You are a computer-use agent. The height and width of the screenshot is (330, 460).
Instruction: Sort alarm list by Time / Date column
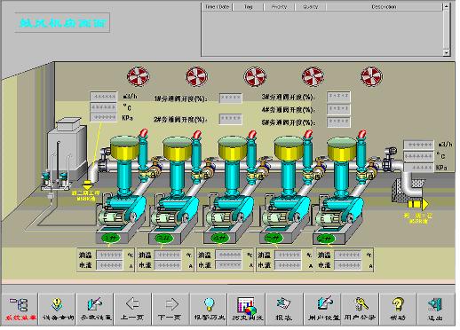tap(218, 7)
